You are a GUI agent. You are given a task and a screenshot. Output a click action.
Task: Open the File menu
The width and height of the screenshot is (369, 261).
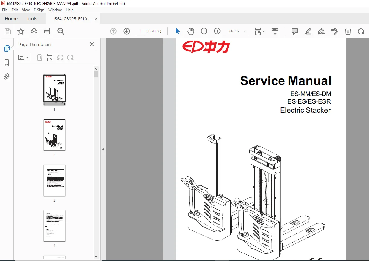click(x=5, y=10)
